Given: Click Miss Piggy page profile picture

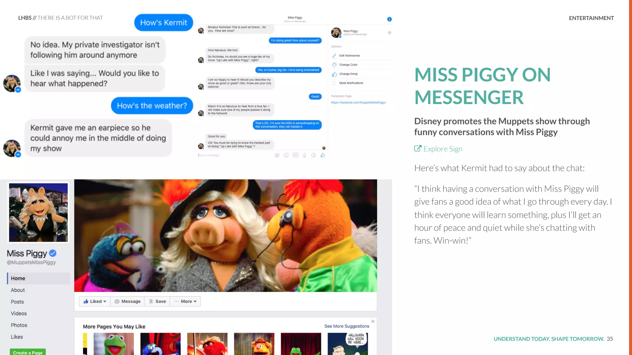Looking at the screenshot, I should click(x=38, y=212).
